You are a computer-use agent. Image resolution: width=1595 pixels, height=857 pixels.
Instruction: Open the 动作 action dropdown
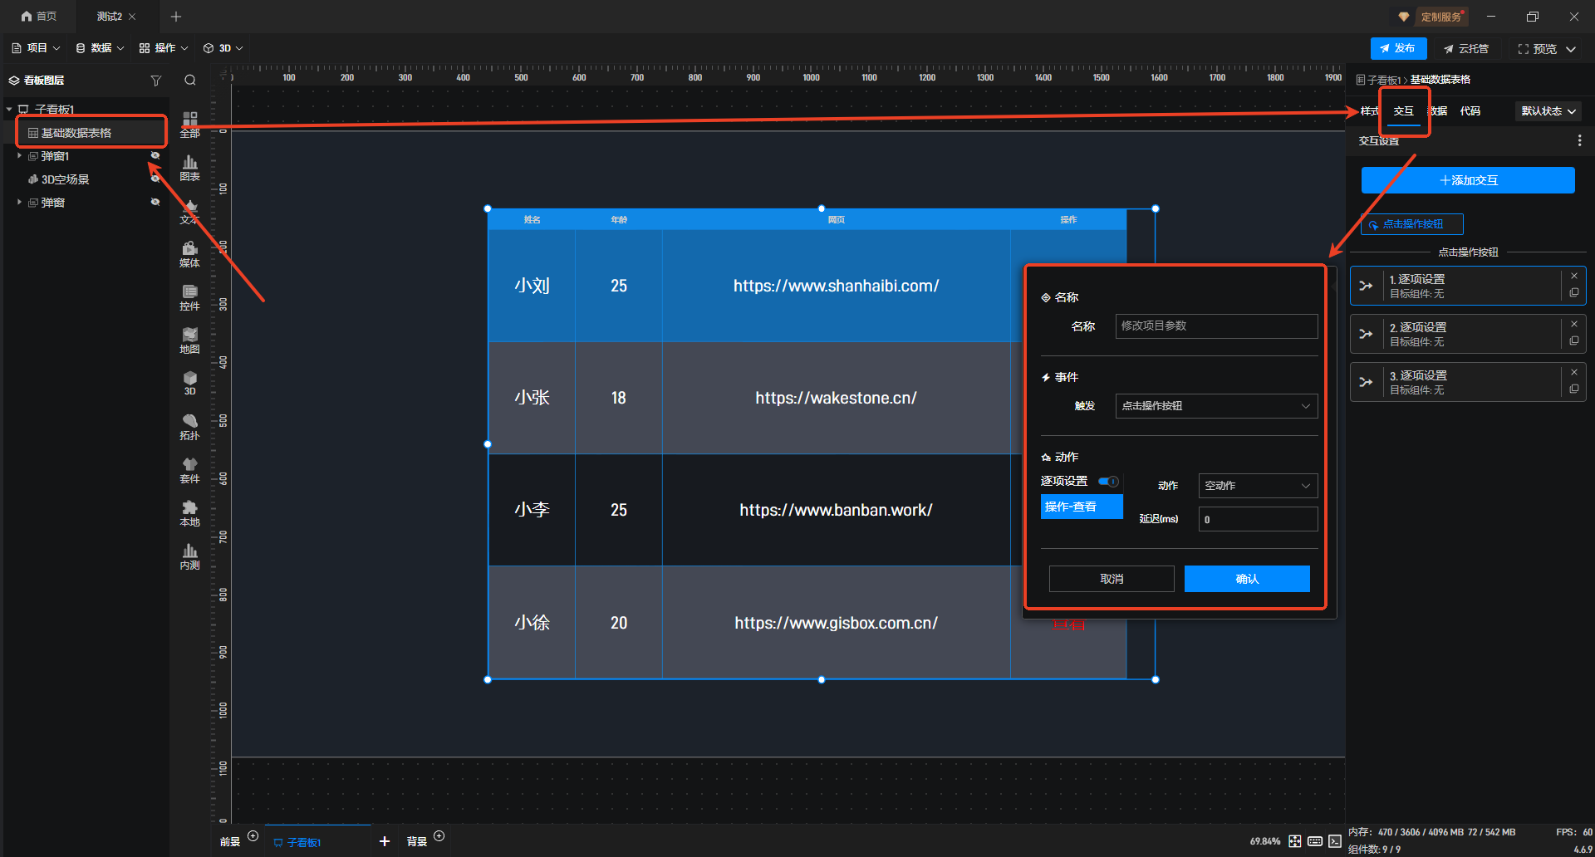click(x=1257, y=486)
